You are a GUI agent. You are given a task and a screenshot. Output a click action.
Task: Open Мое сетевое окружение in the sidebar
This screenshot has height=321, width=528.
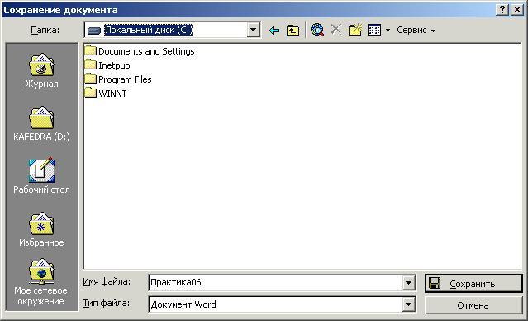(x=40, y=282)
